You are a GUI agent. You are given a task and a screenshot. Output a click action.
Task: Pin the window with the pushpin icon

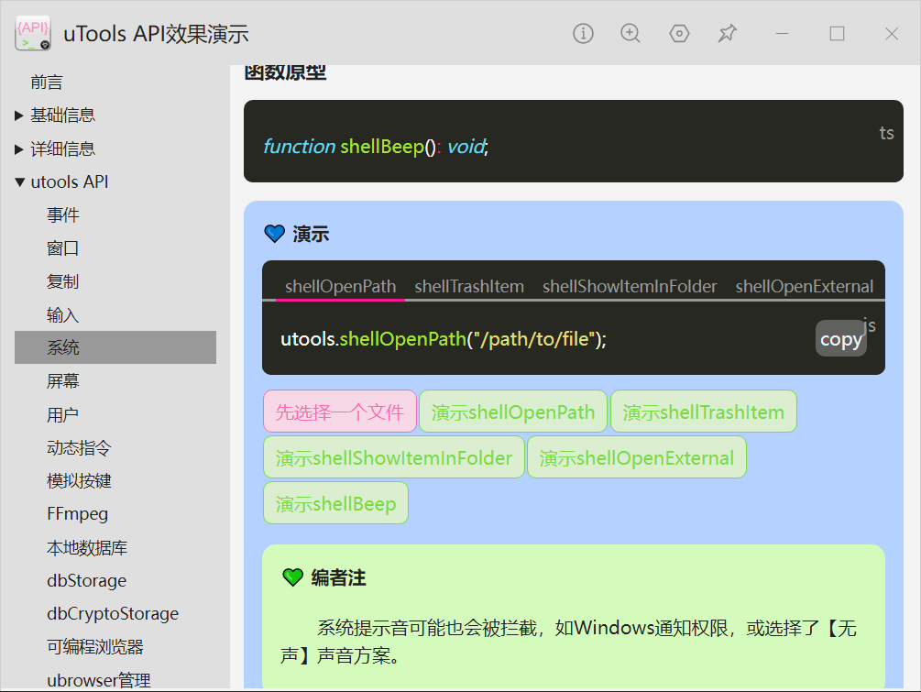click(x=727, y=34)
